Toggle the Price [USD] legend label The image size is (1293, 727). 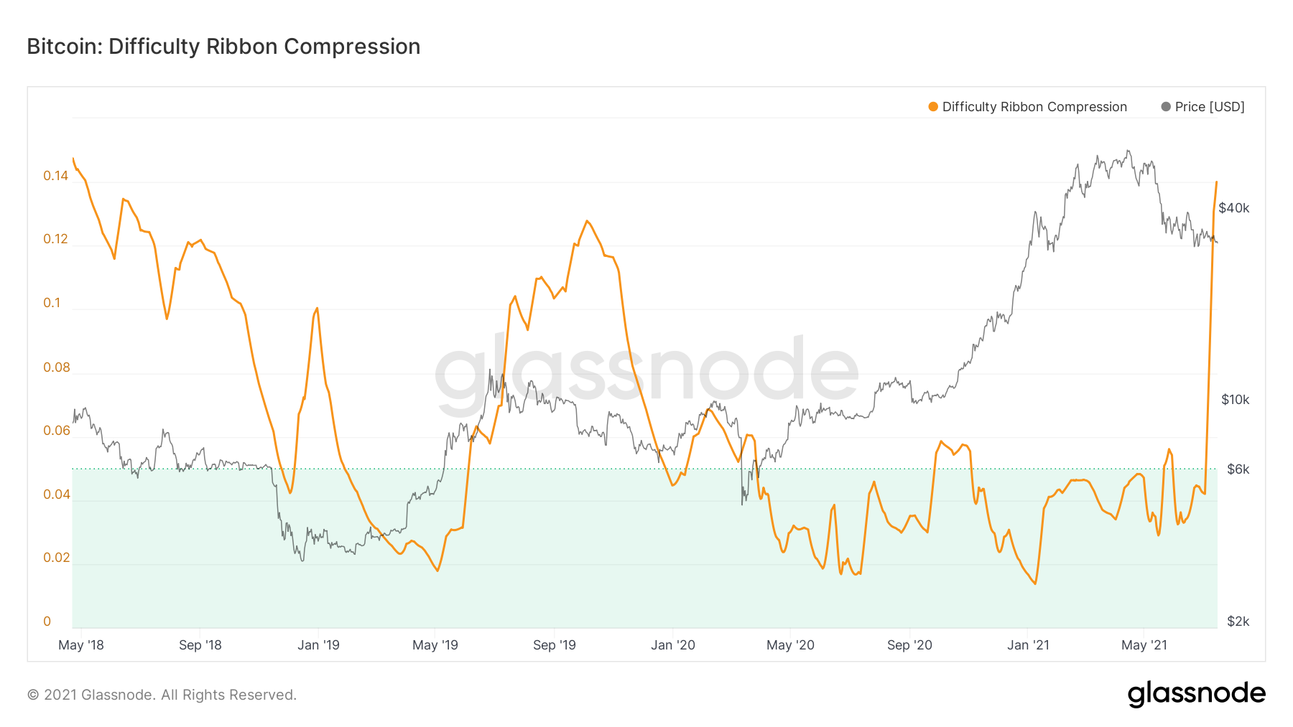1210,107
